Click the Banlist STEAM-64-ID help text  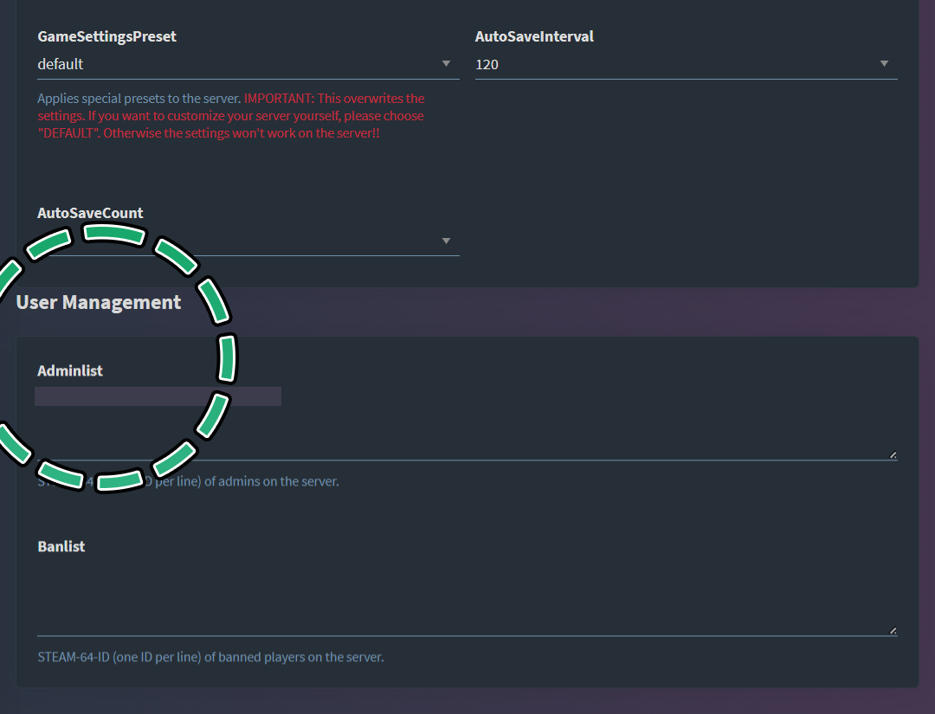pos(210,657)
